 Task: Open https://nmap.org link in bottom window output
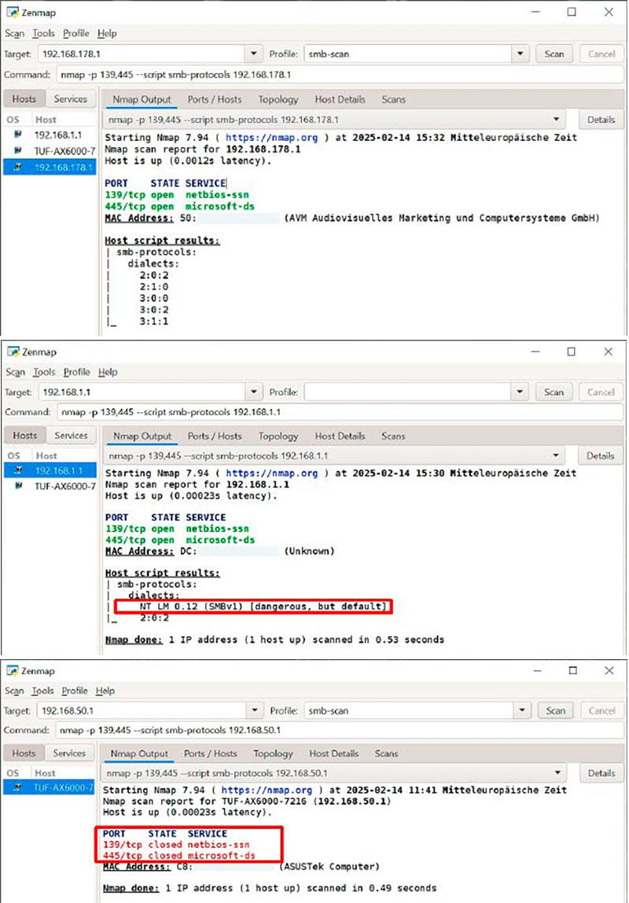pos(267,790)
